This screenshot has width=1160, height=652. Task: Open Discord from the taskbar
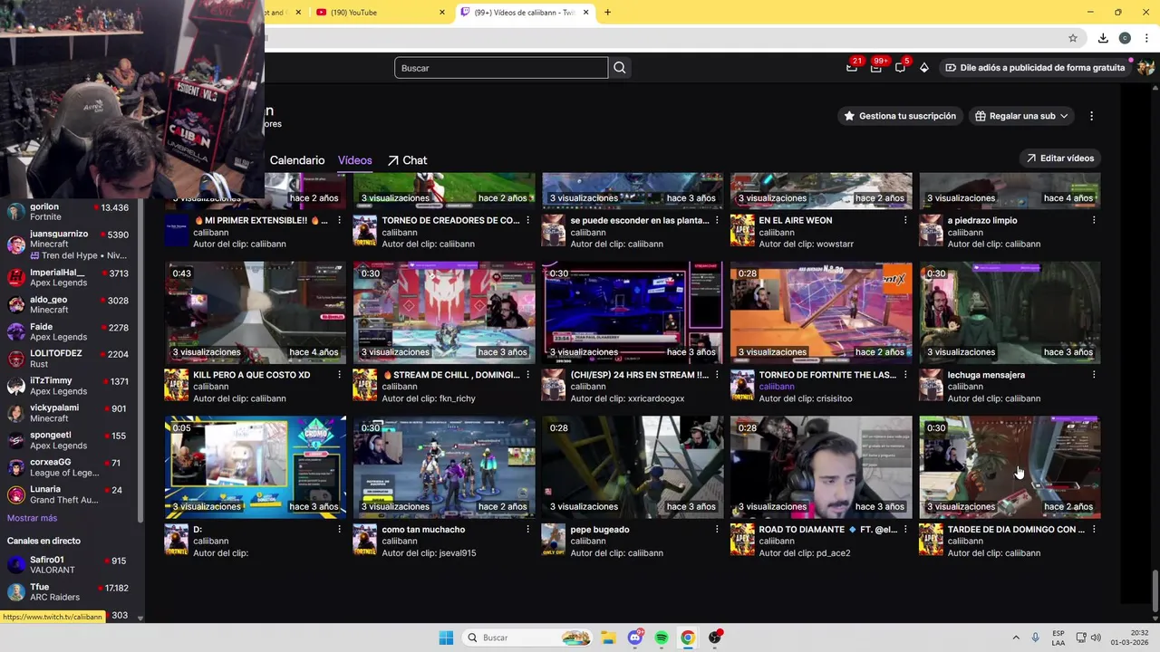[635, 638]
